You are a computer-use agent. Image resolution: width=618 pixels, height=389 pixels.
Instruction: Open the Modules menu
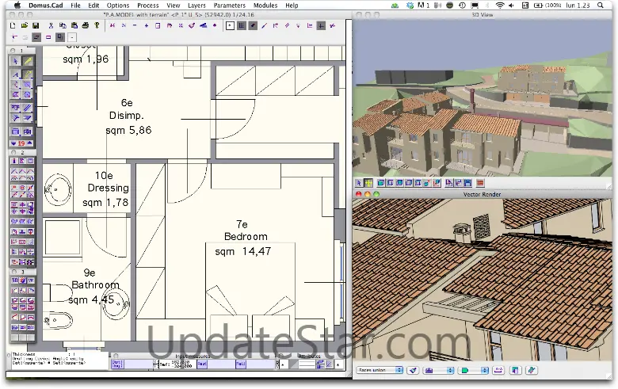[265, 5]
